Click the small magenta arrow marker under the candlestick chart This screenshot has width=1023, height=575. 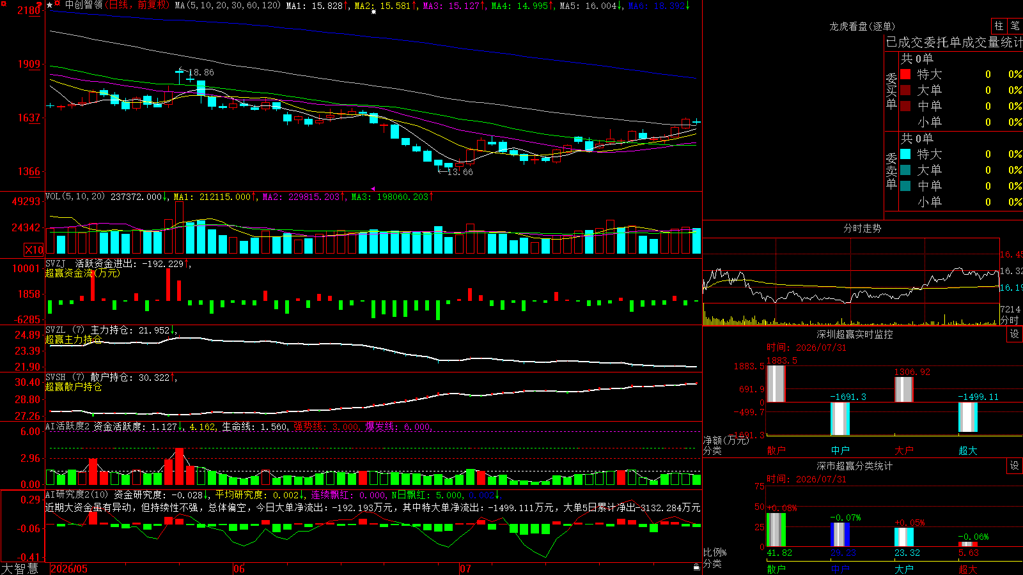pos(373,188)
